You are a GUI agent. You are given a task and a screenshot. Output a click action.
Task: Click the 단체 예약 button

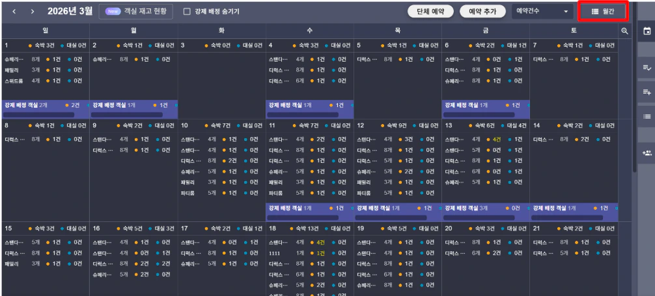click(430, 11)
